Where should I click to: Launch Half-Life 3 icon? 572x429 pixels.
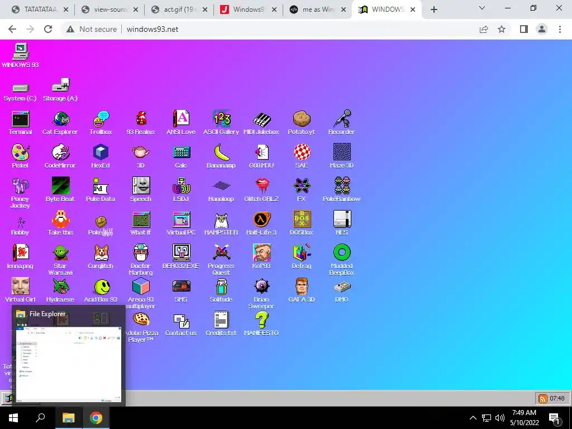coord(261,223)
